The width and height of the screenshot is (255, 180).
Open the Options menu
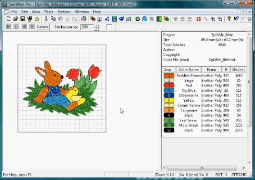click(64, 12)
